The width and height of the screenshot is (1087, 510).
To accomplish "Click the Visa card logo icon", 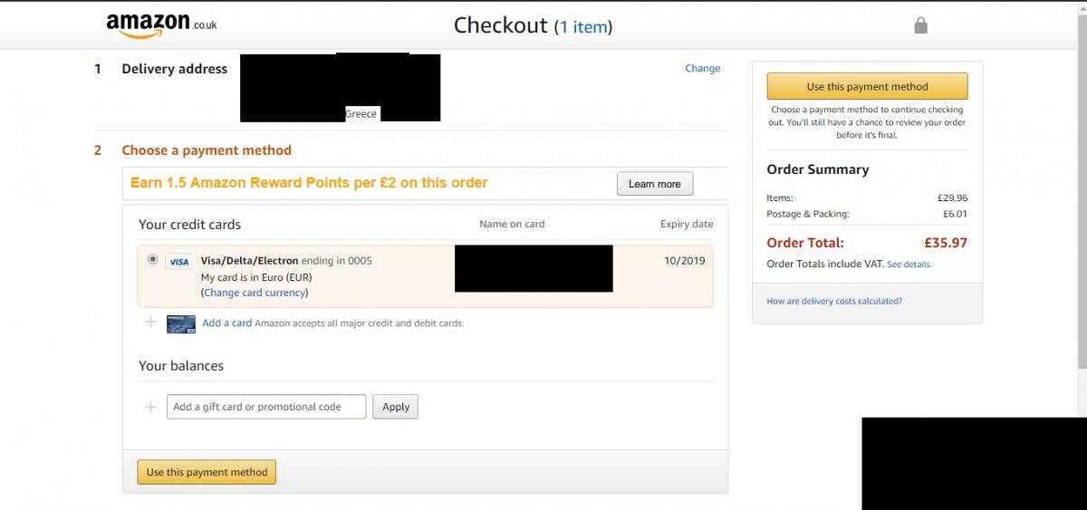I will point(179,262).
